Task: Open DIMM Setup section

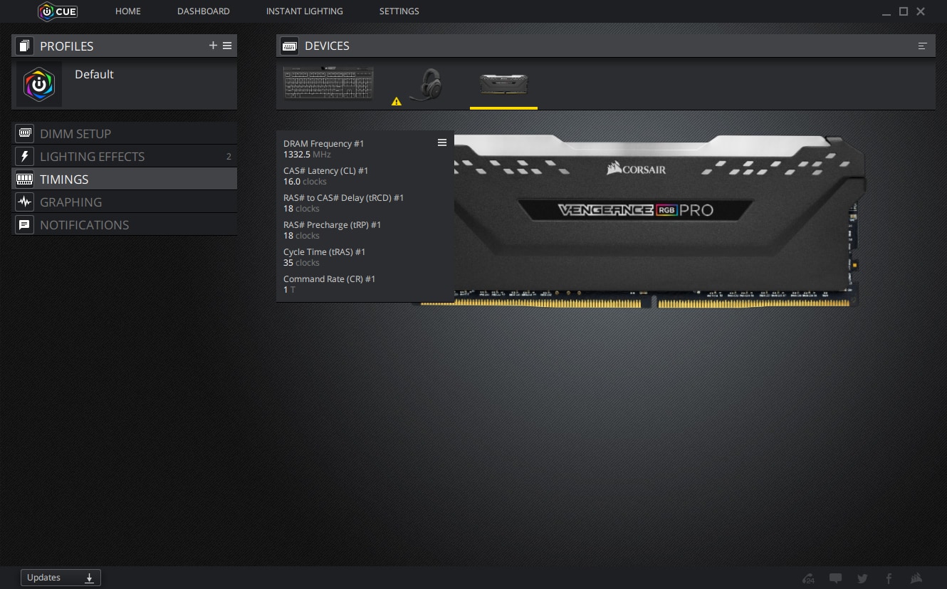Action: tap(75, 134)
